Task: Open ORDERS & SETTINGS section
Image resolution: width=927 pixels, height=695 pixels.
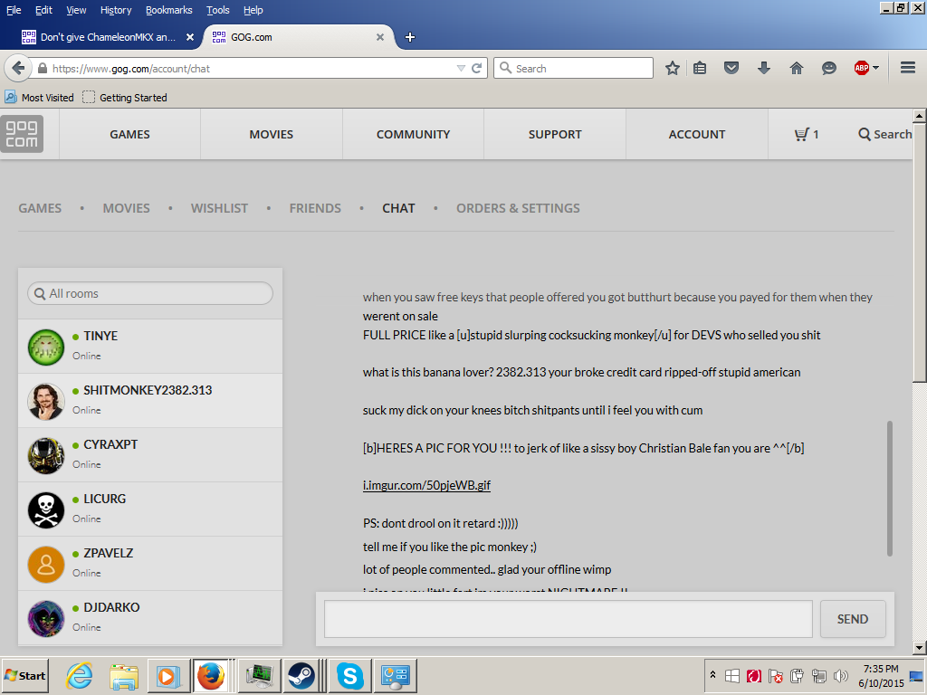Action: click(518, 208)
